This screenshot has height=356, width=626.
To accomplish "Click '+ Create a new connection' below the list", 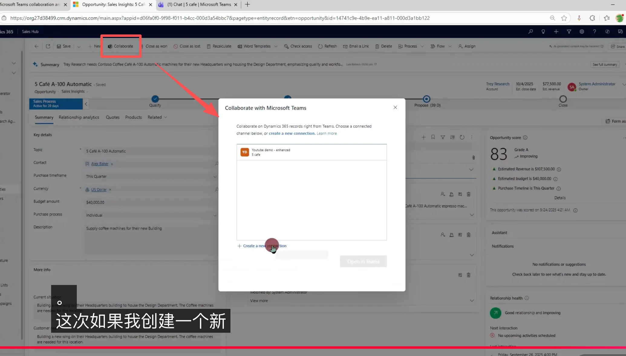I will [x=262, y=246].
